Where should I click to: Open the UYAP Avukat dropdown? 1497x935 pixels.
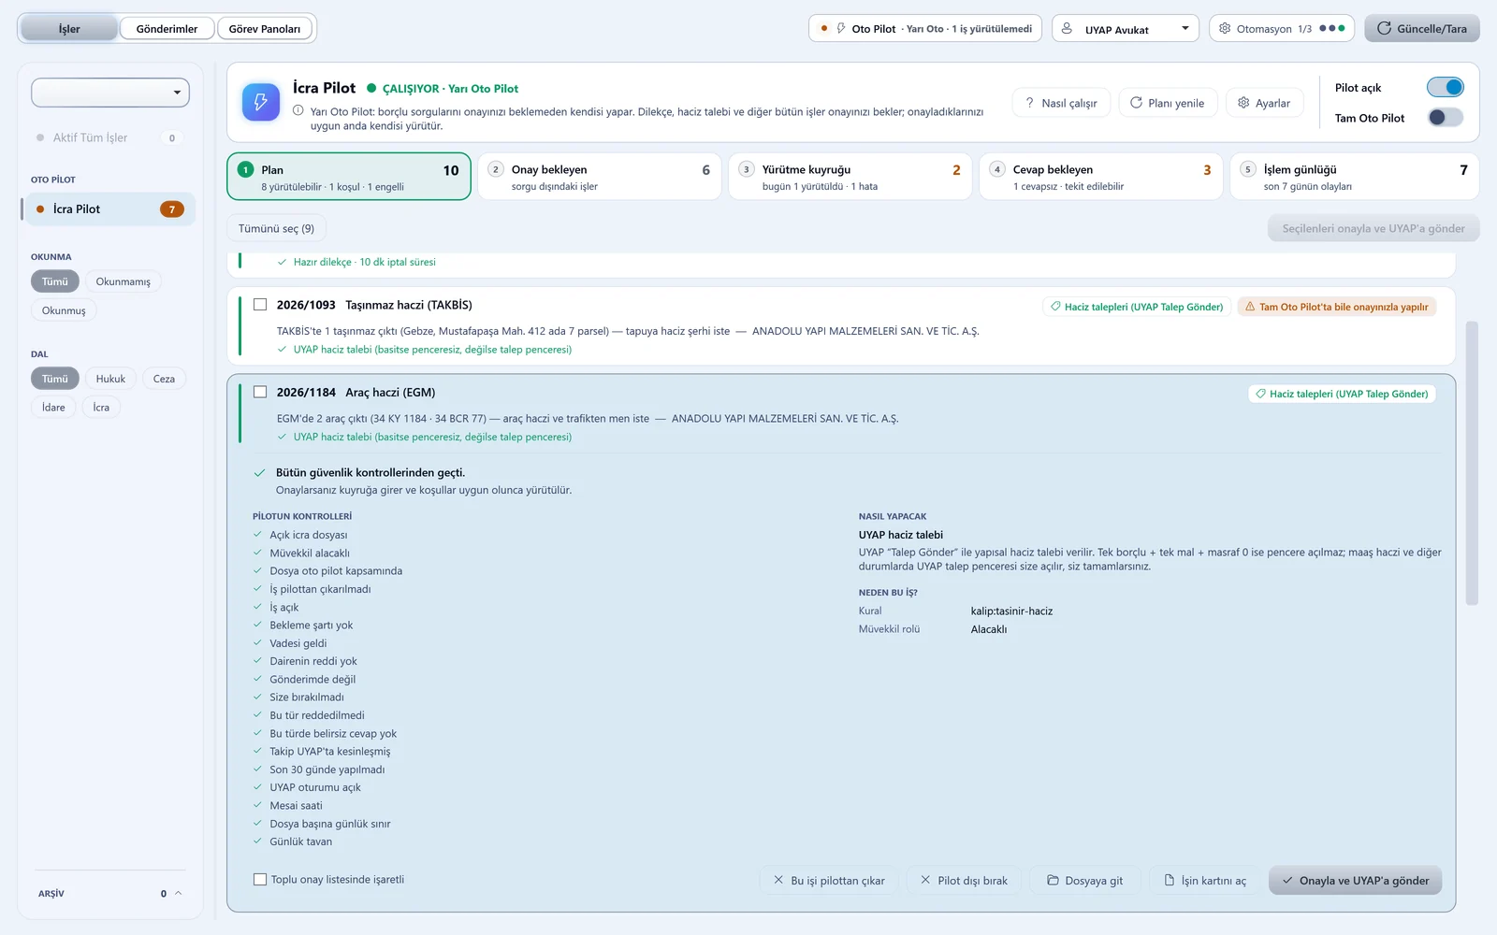point(1126,29)
